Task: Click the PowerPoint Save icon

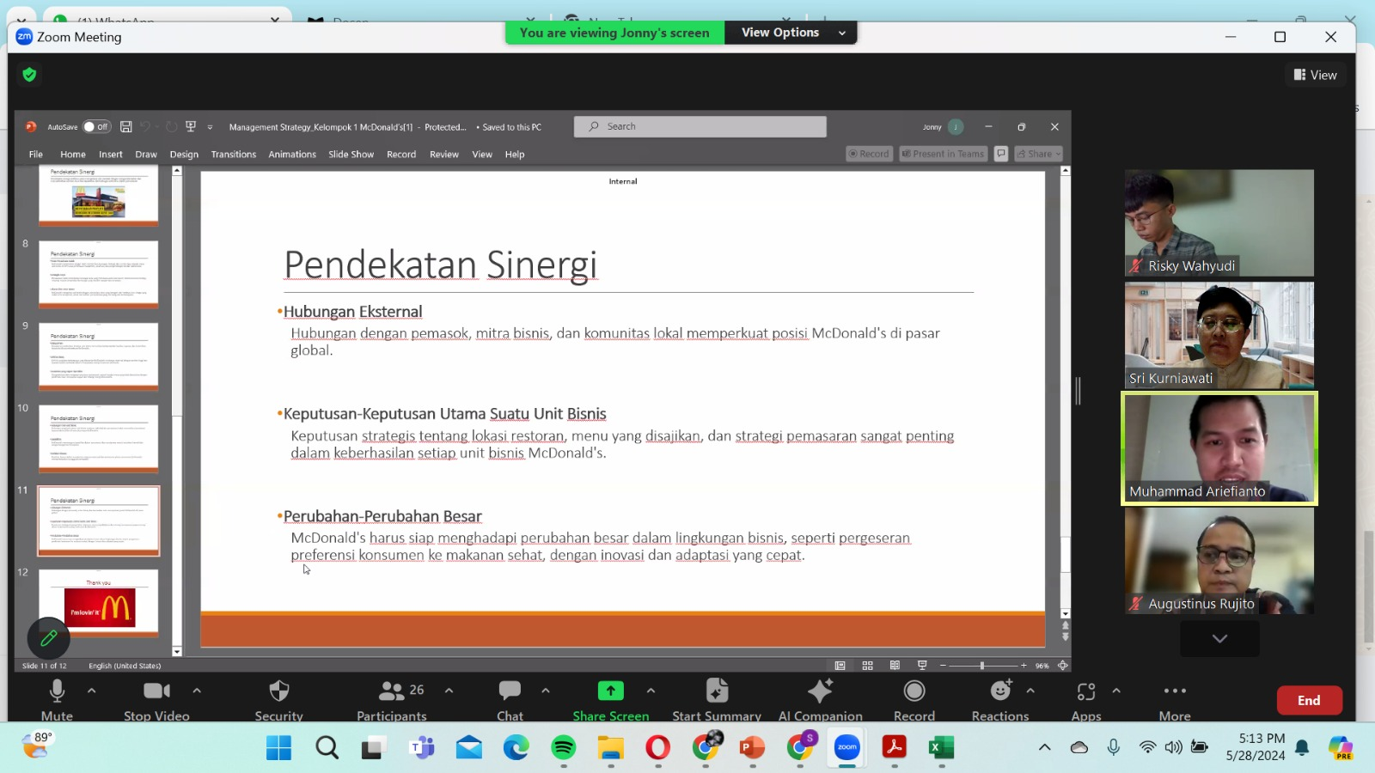Action: tap(125, 126)
